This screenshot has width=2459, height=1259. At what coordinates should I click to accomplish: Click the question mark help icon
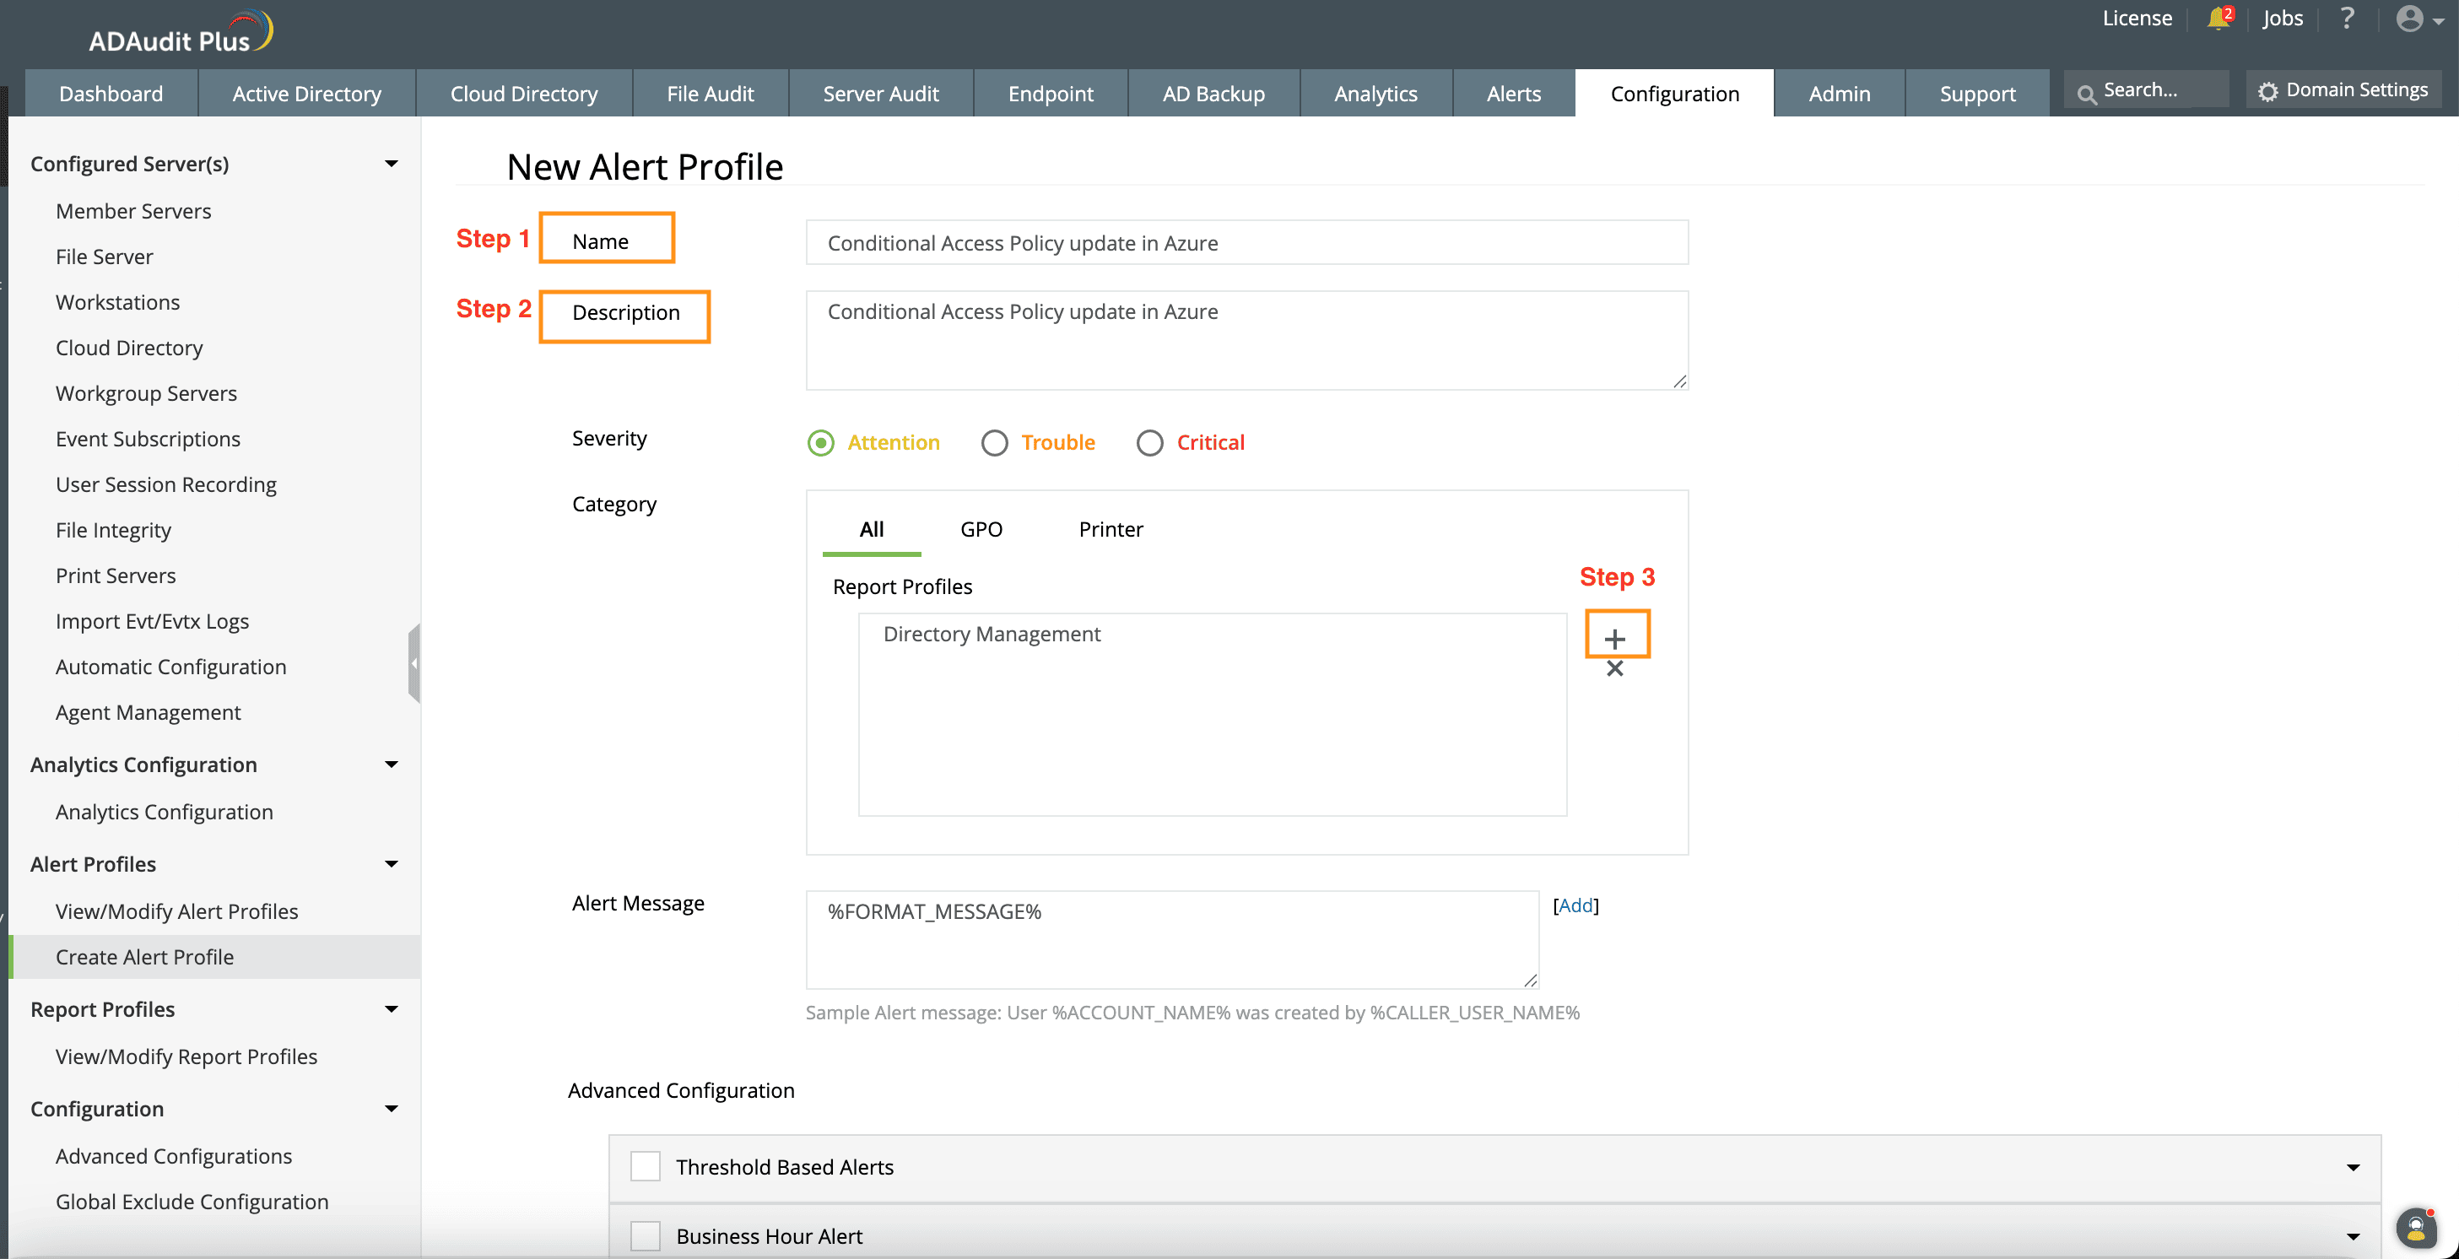[2348, 18]
